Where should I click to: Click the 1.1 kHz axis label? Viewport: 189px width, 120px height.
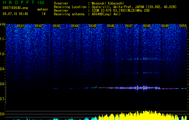pyautogui.click(x=3, y=39)
